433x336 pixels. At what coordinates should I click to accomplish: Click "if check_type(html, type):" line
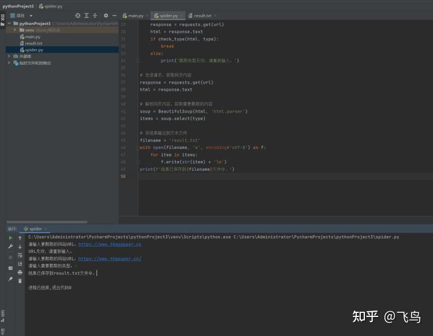pos(185,39)
